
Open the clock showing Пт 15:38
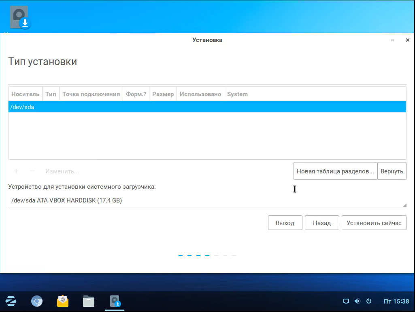pos(396,301)
